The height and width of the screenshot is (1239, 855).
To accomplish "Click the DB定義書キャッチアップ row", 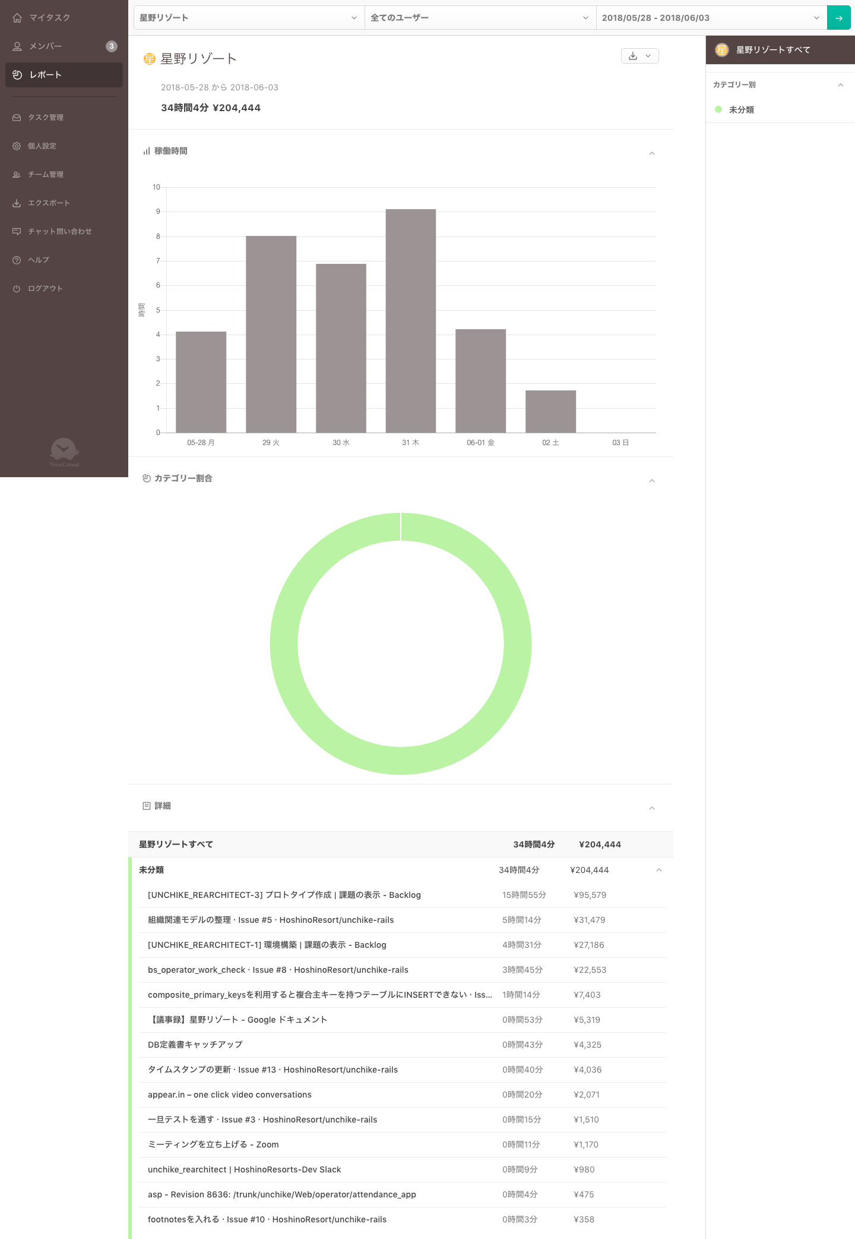I will [x=403, y=1045].
